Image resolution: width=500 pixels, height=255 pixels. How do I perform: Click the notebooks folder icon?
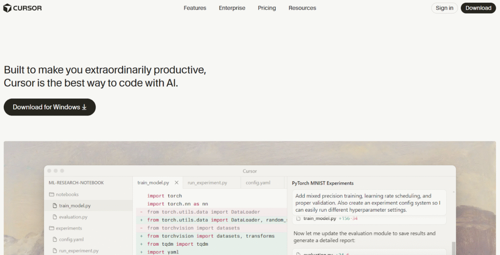[51, 194]
